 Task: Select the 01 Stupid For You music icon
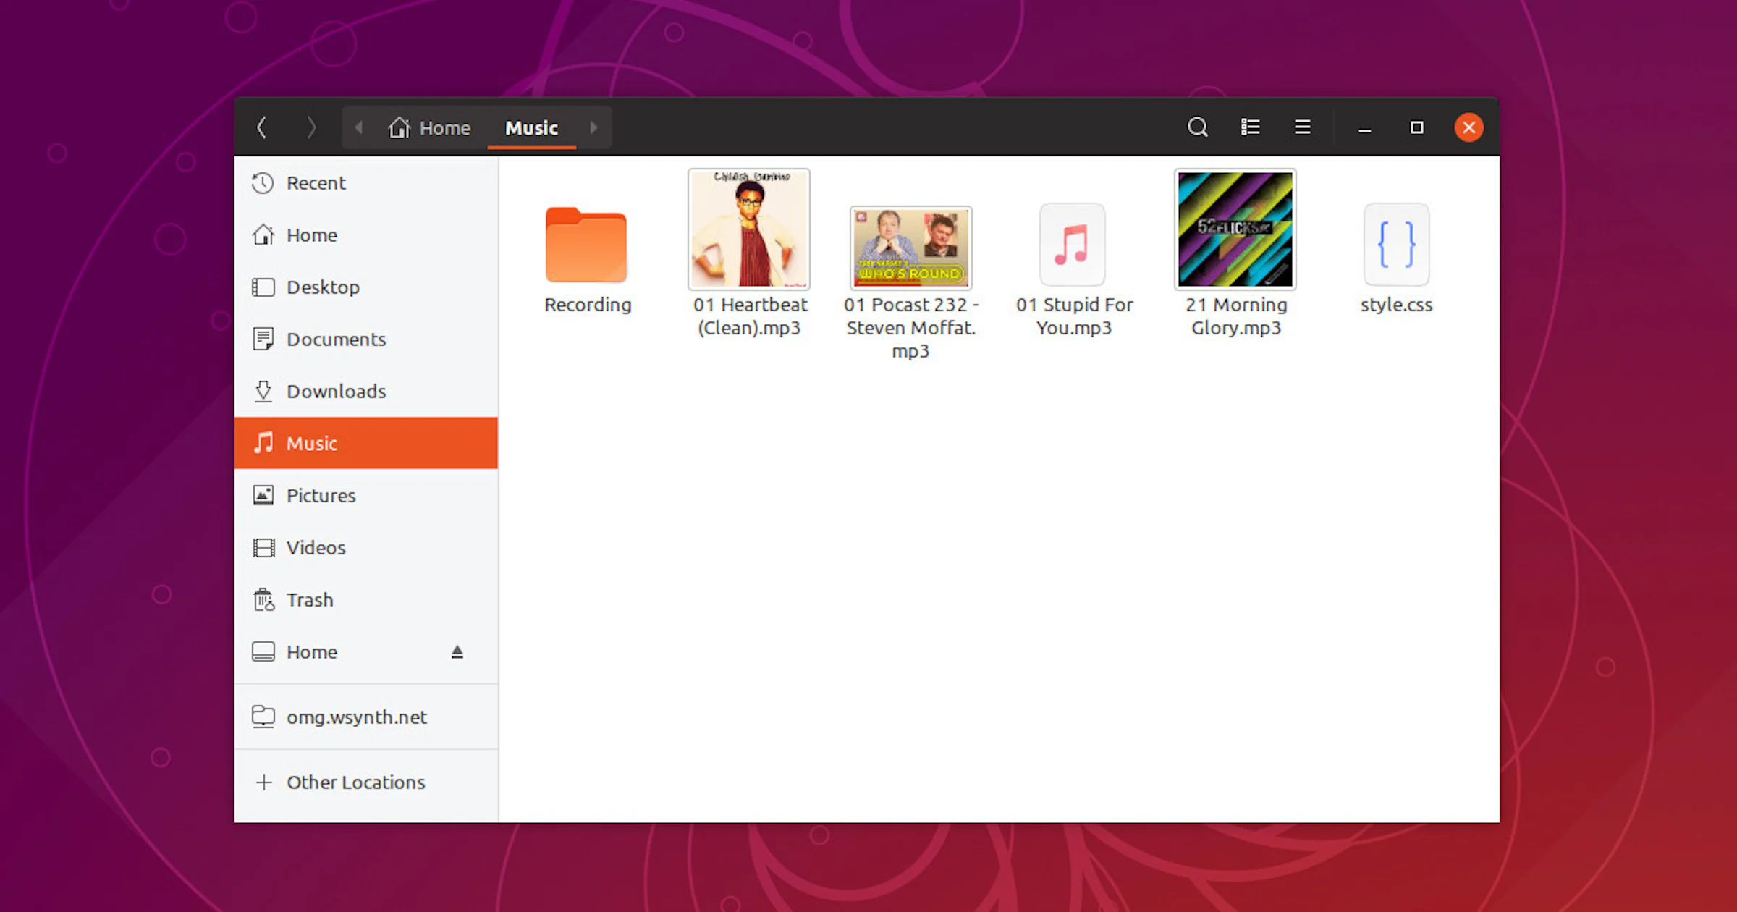click(1073, 245)
